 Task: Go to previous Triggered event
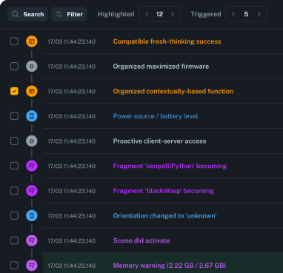tap(233, 14)
